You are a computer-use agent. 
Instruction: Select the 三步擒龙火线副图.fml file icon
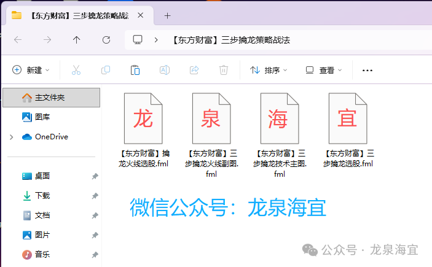coord(211,118)
